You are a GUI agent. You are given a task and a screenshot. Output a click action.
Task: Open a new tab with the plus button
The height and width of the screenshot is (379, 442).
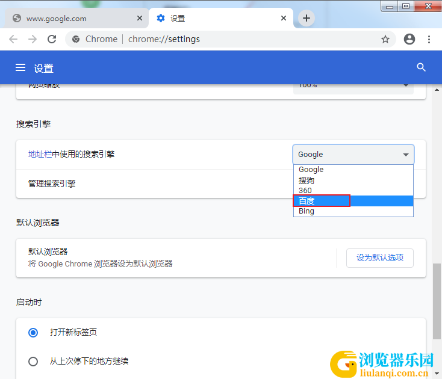pyautogui.click(x=307, y=18)
